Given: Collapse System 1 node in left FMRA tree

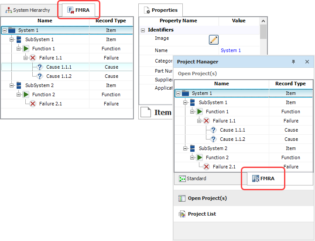Looking at the screenshot, I should pyautogui.click(x=4, y=31).
